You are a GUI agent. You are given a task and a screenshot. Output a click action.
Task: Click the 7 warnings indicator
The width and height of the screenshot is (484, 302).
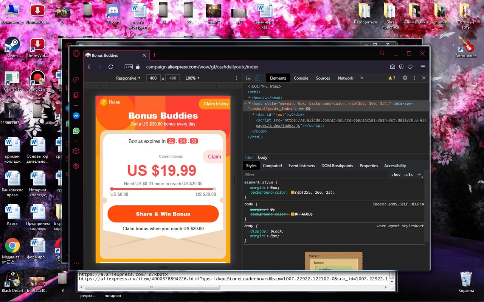392,78
